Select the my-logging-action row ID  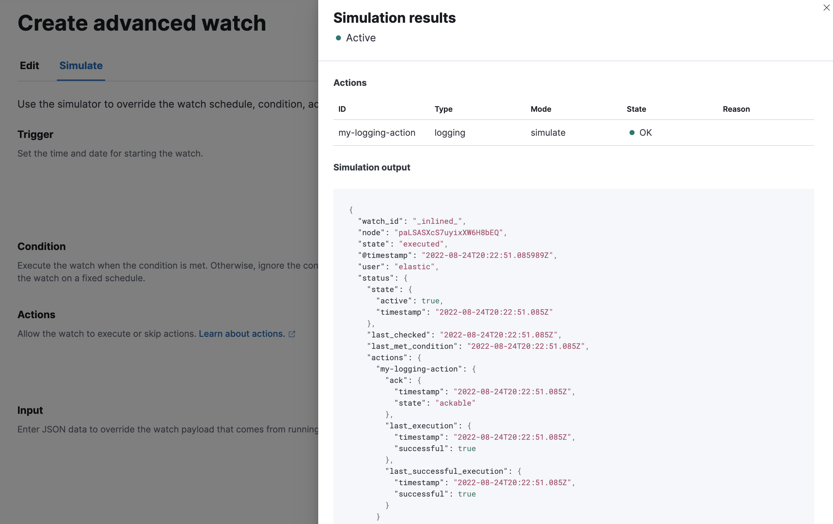[377, 132]
